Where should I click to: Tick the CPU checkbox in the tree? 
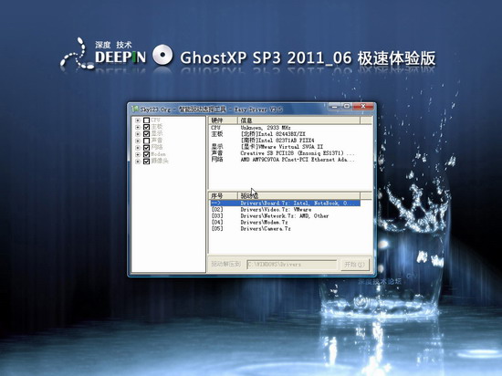146,120
